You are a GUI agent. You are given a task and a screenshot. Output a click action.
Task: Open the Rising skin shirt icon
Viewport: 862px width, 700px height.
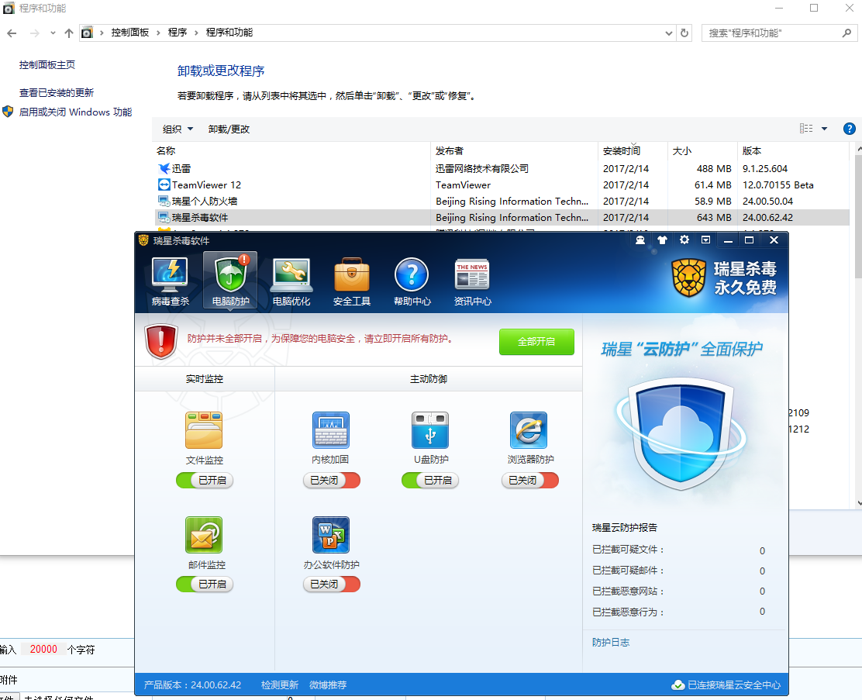coord(662,240)
